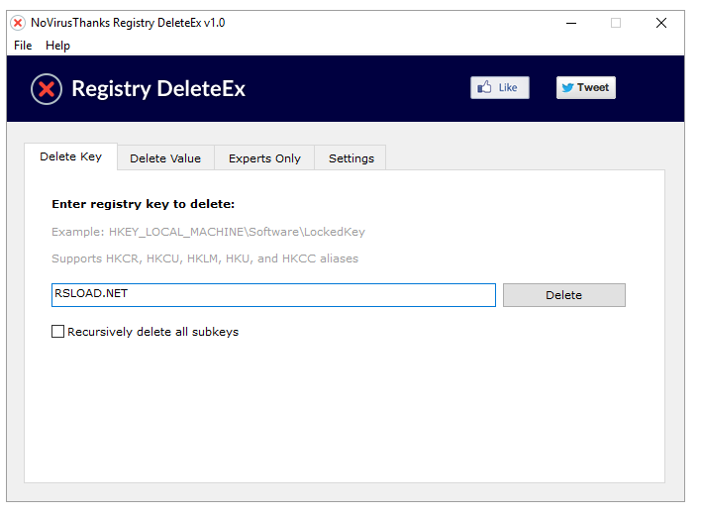
Task: Close the Registry DeleteEx window
Action: (661, 23)
